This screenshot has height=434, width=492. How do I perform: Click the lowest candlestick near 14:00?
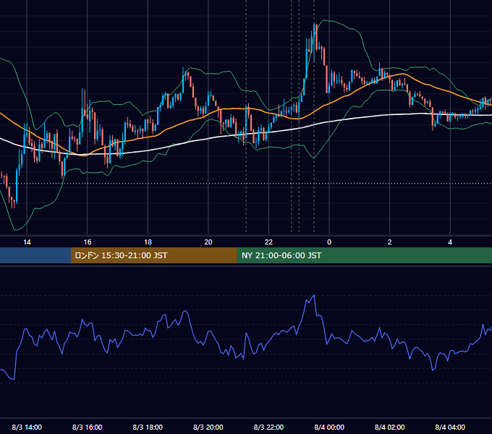(13, 203)
